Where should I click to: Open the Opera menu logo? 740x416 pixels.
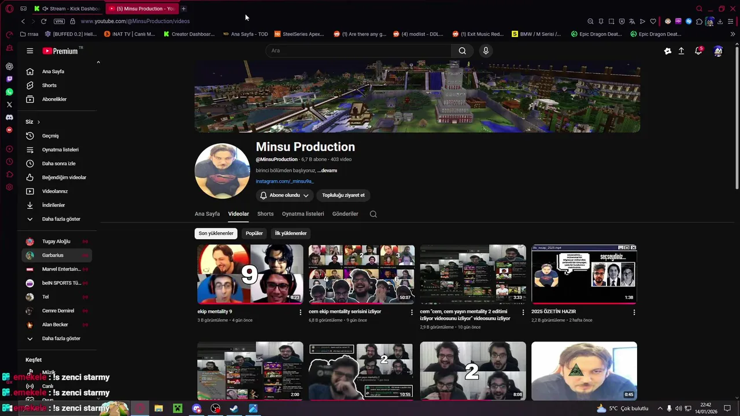tap(9, 9)
